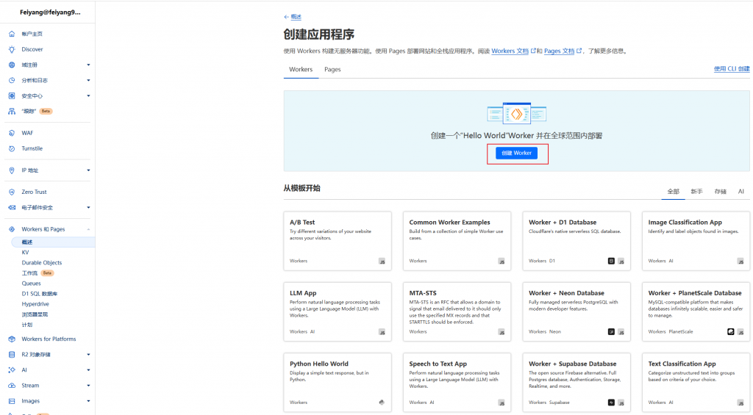Open the Workers 文档 link
The width and height of the screenshot is (753, 415).
point(510,51)
